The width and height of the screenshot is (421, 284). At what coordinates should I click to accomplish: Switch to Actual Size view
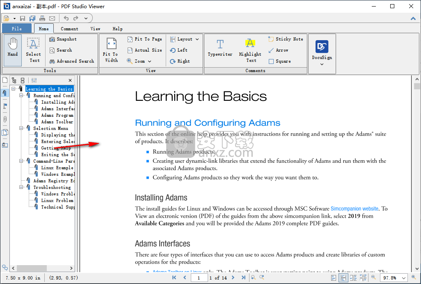click(x=145, y=50)
